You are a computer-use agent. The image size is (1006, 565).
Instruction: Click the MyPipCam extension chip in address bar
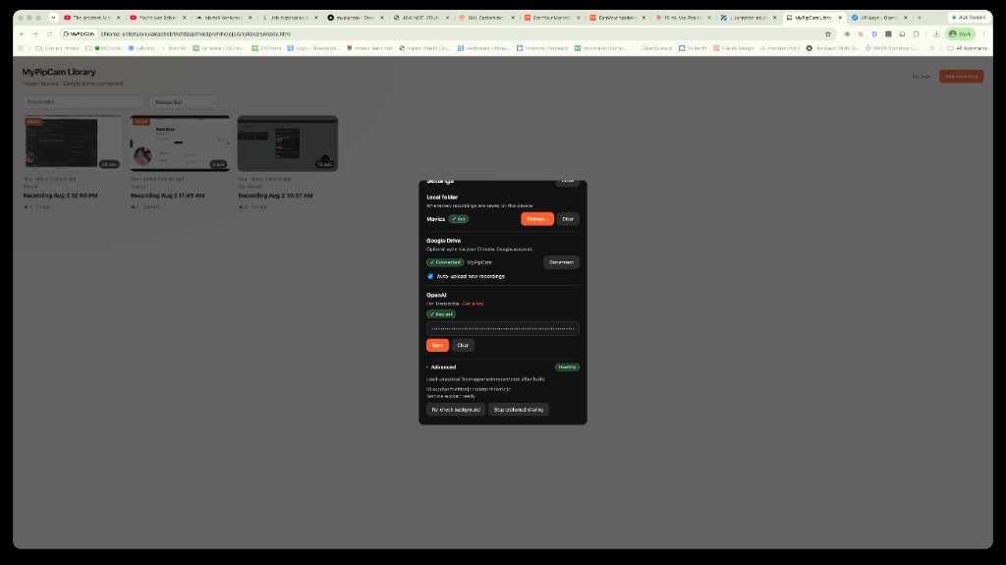(79, 34)
